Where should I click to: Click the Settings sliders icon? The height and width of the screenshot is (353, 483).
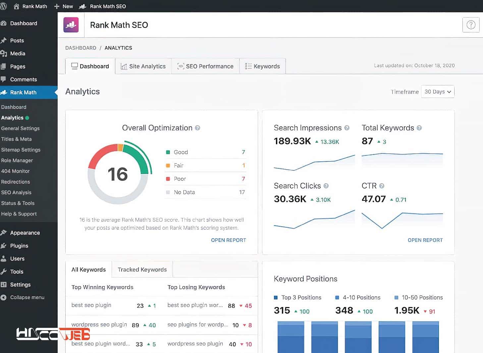coord(4,285)
